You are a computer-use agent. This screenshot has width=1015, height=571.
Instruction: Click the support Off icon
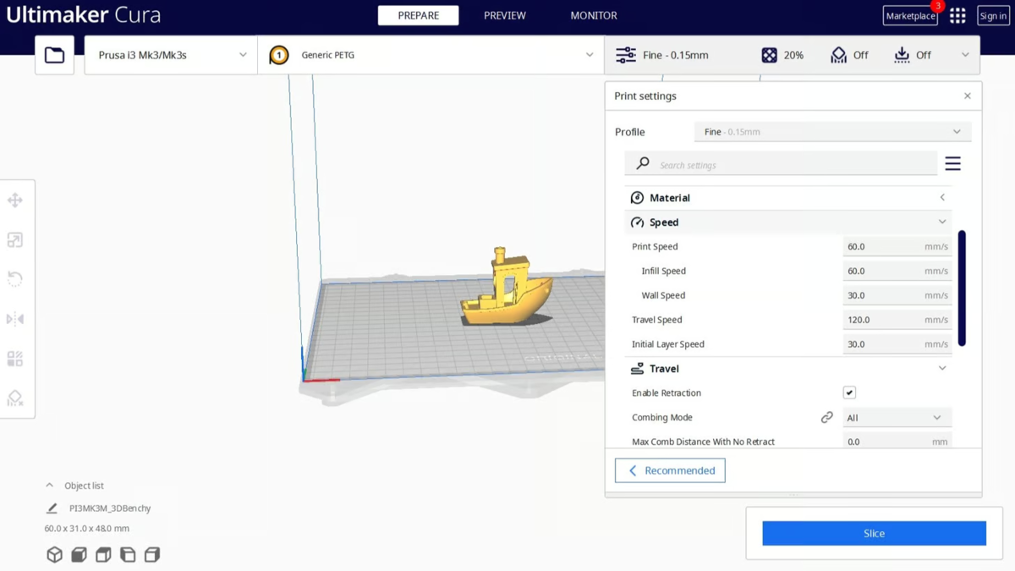pos(838,55)
